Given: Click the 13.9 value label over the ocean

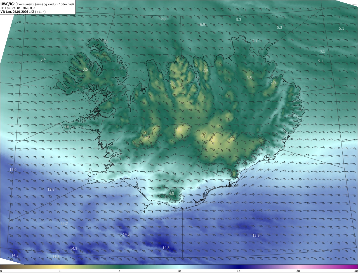Looking at the screenshot, I should pos(256,236).
